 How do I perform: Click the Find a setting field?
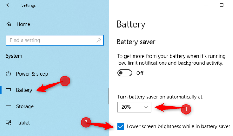coord(54,40)
